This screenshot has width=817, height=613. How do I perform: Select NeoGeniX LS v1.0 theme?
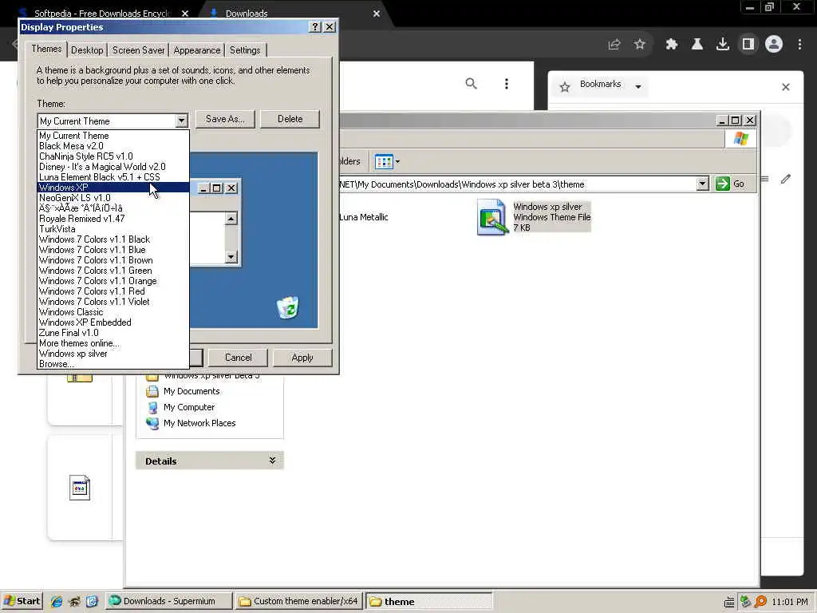coord(113,198)
